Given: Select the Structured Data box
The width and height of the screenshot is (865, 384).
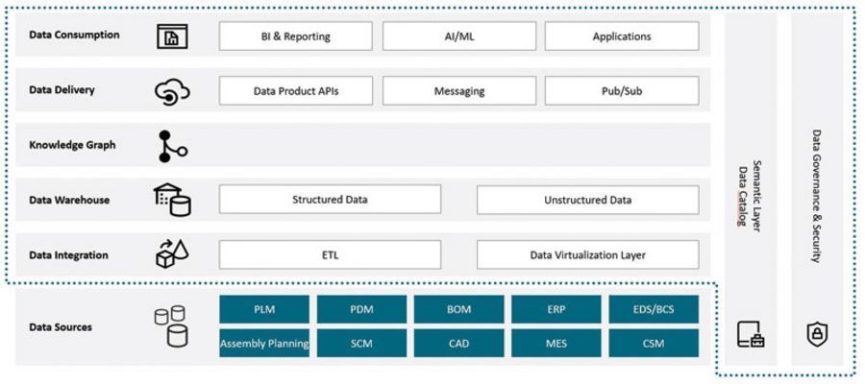Looking at the screenshot, I should [330, 200].
